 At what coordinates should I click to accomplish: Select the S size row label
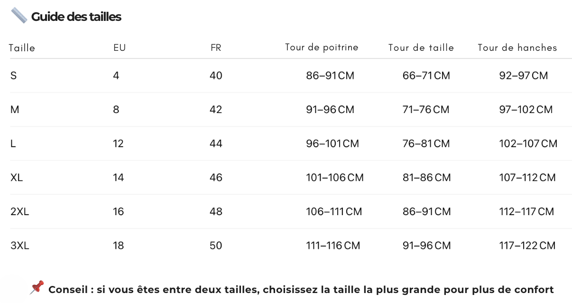point(13,76)
